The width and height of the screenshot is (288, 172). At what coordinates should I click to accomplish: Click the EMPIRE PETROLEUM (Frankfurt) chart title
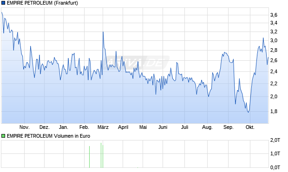pyautogui.click(x=42, y=3)
